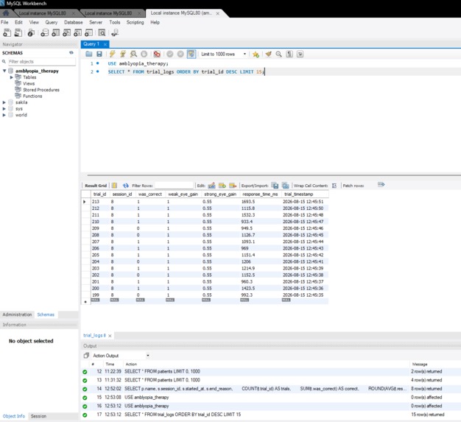
Task: Click the Fetch rows arrow icon
Action: 381,184
